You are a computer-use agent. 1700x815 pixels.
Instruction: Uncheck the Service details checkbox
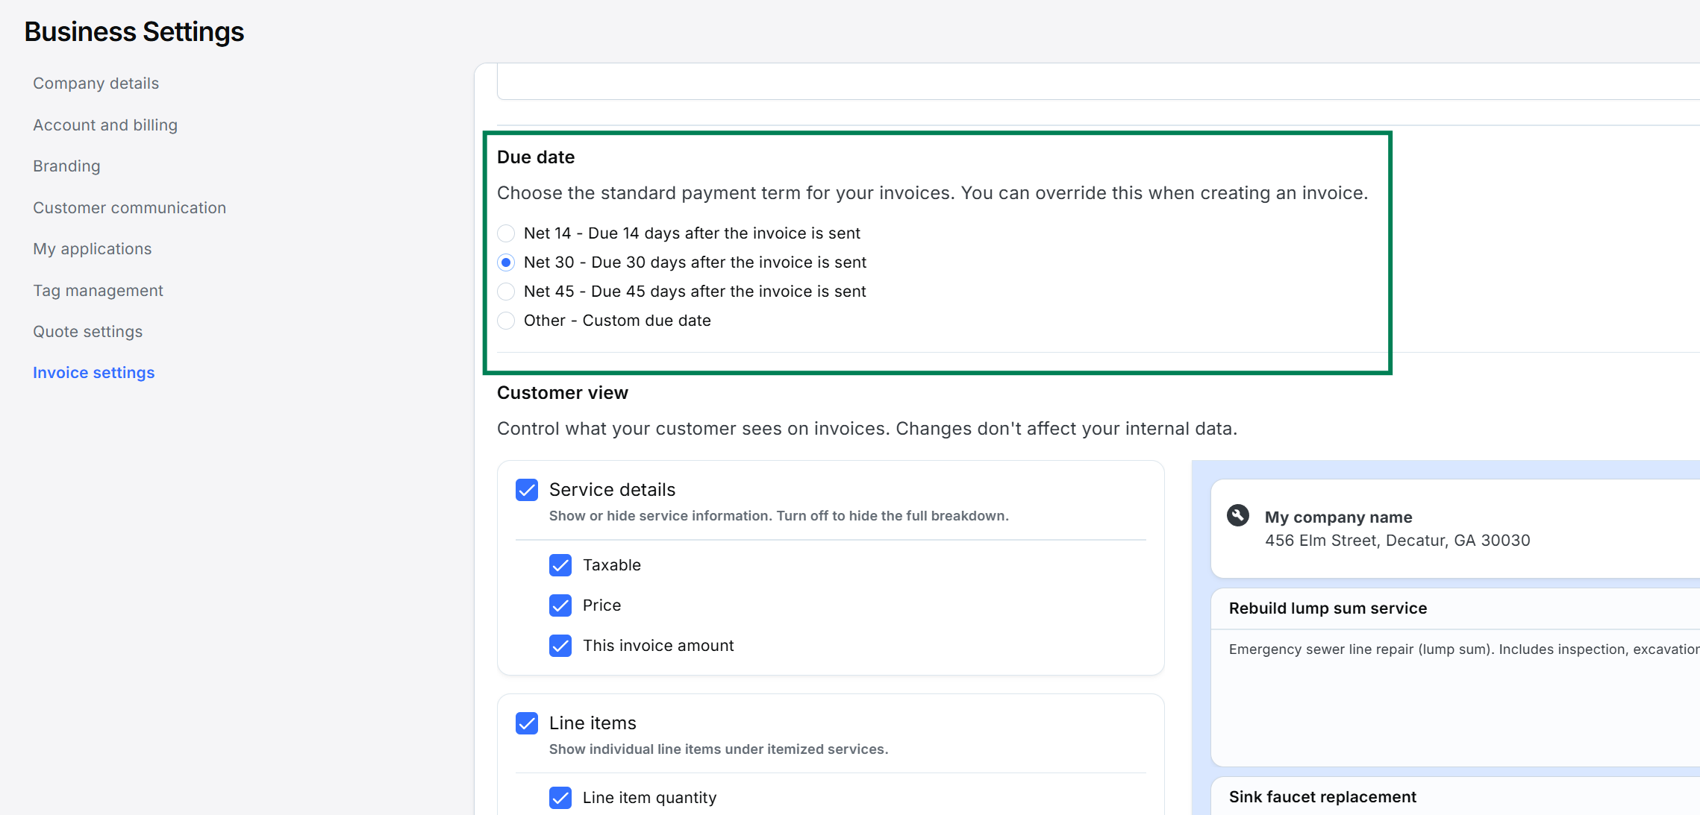pos(527,490)
